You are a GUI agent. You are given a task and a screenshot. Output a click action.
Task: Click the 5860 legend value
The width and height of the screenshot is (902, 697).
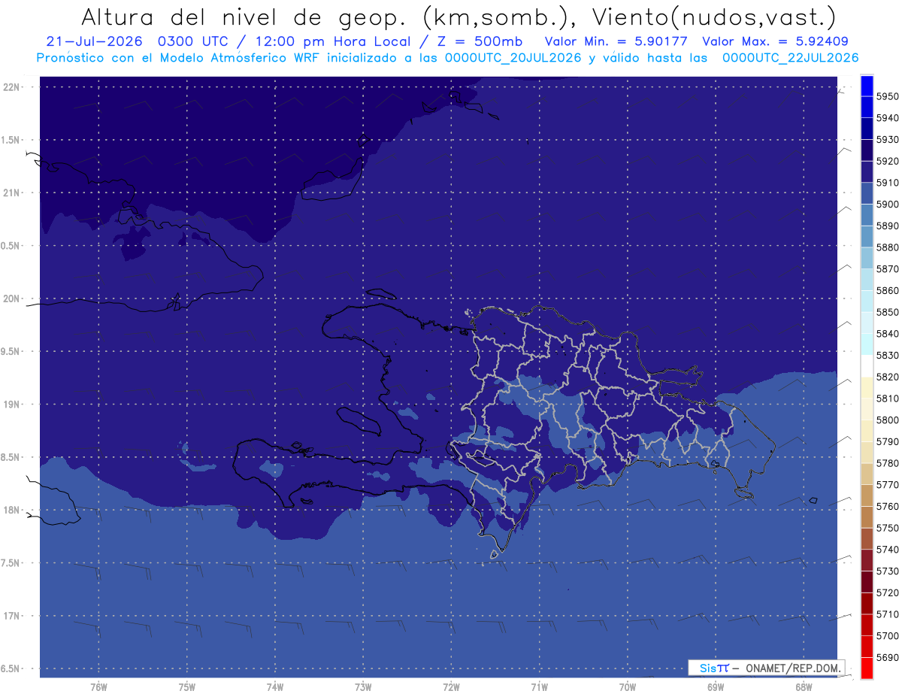click(887, 290)
